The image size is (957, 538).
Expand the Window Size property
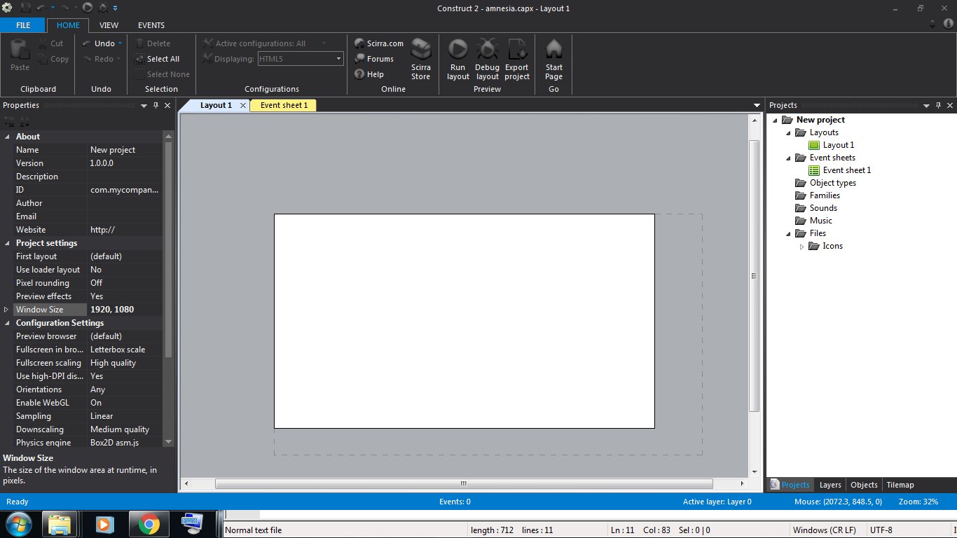pos(7,310)
